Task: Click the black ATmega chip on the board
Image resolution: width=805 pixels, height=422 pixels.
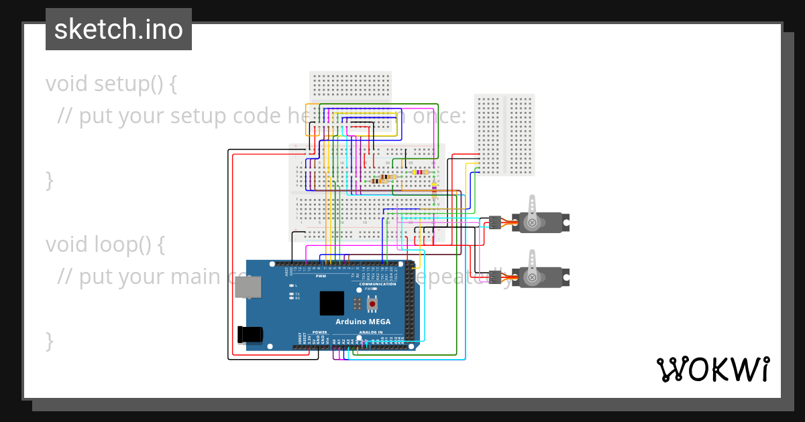Action: [332, 303]
